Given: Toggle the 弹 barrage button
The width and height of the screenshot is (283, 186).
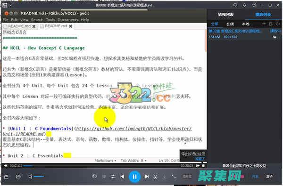Looking at the screenshot, I should pyautogui.click(x=104, y=177).
